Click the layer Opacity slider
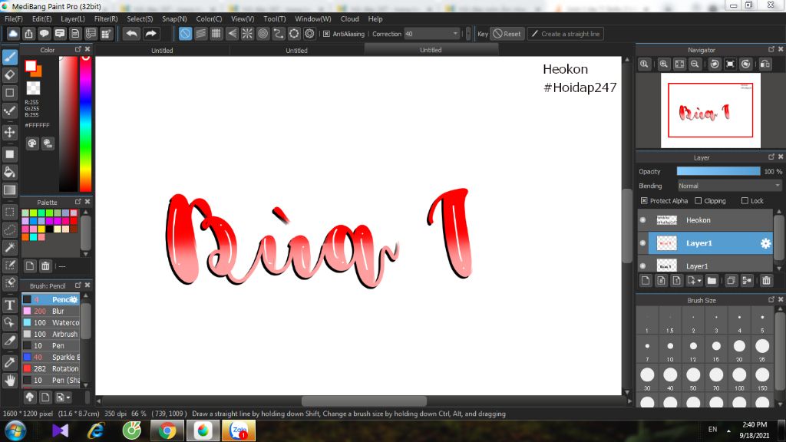Viewport: 786px width, 442px height. point(718,171)
